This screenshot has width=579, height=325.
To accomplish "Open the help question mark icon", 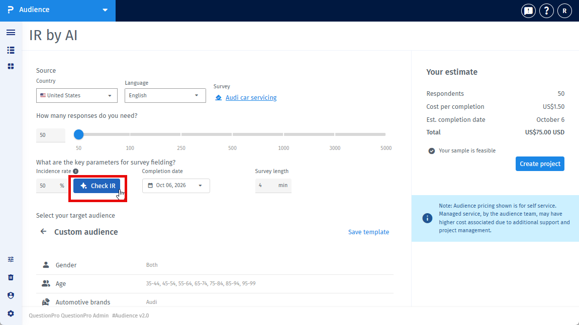I will click(x=546, y=11).
